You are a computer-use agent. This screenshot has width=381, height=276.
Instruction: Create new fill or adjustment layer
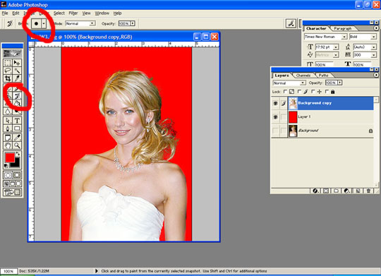[346, 191]
